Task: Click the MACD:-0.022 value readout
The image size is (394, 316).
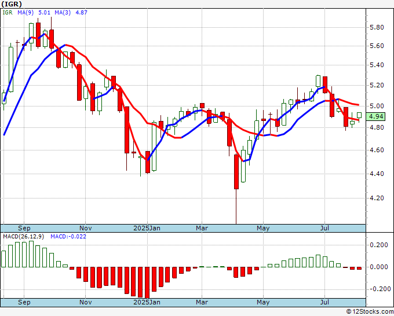Action: [x=68, y=237]
